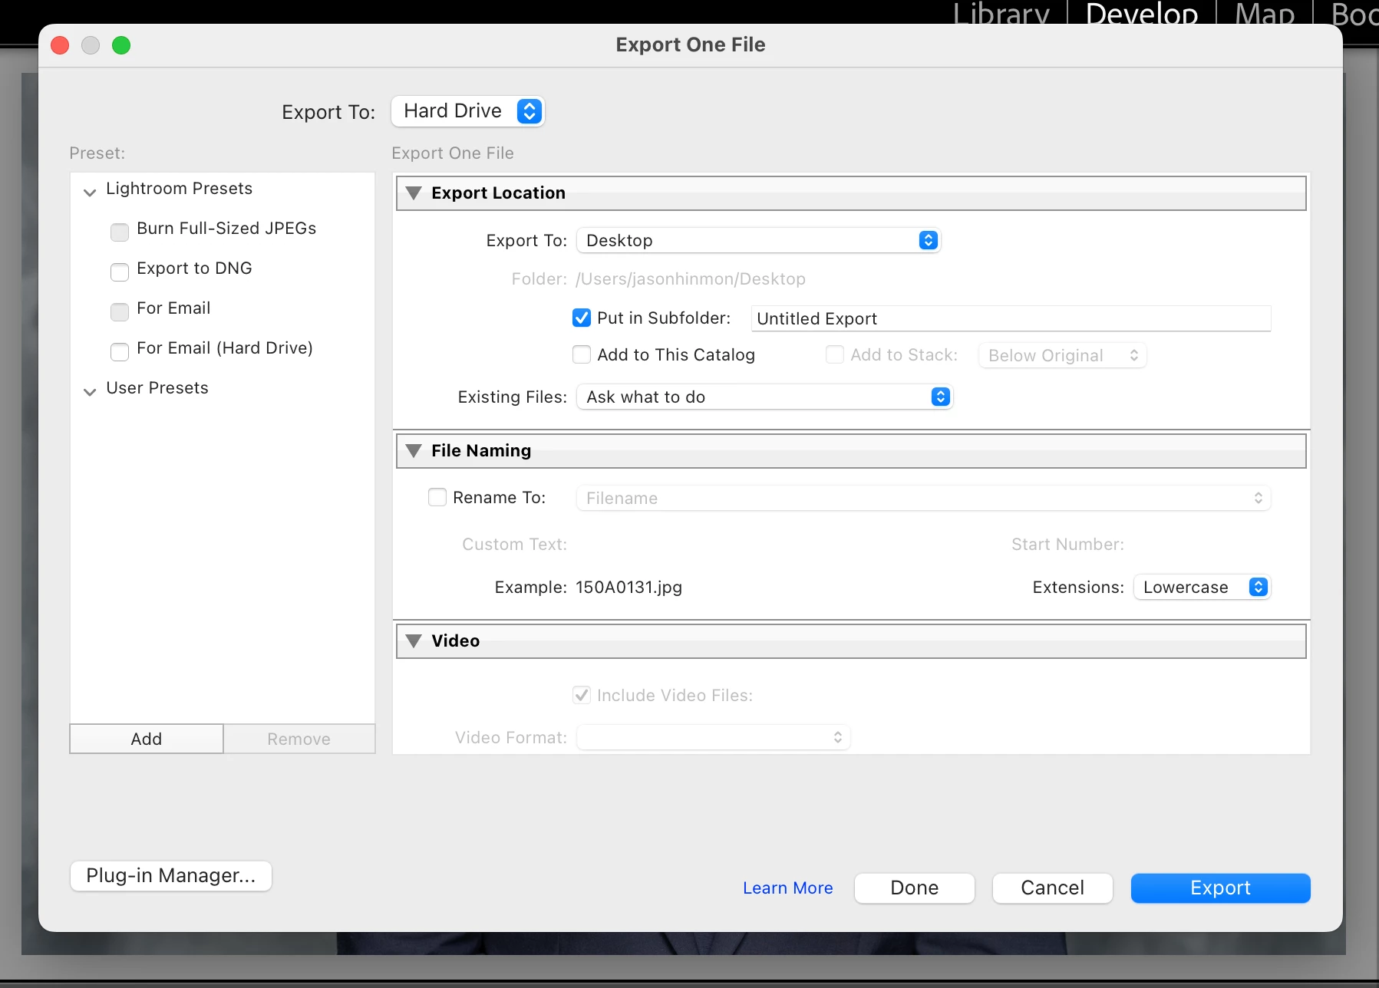Image resolution: width=1379 pixels, height=988 pixels.
Task: Collapse the Export Location section triangle
Action: (x=414, y=193)
